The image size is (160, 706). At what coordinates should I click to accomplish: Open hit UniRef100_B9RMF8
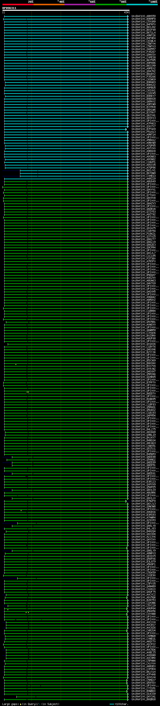pos(143,19)
